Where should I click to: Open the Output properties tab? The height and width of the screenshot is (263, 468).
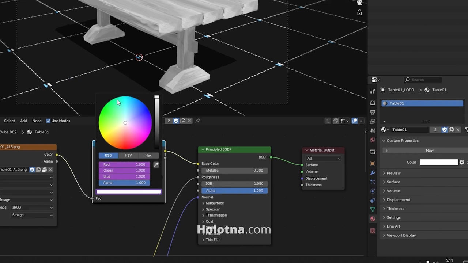tap(373, 112)
